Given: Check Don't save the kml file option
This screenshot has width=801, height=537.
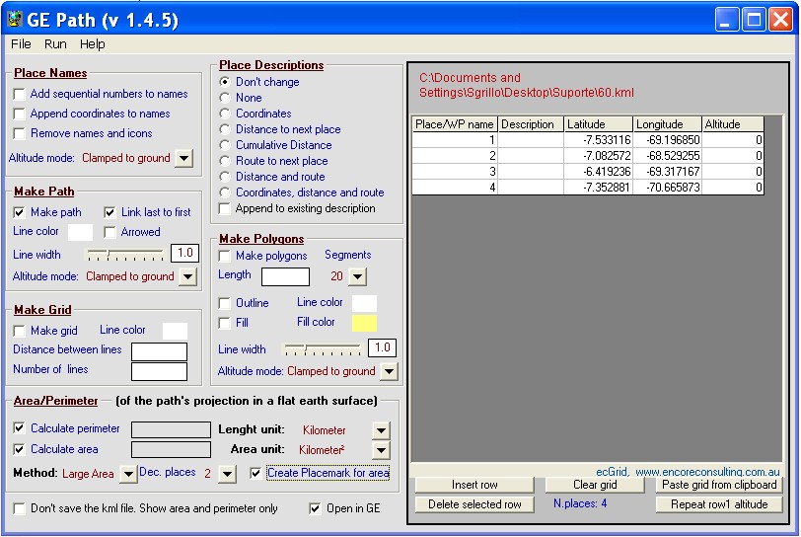Looking at the screenshot, I should click(20, 508).
